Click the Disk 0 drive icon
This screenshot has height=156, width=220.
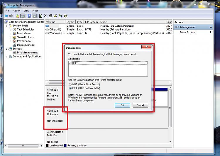(49, 90)
